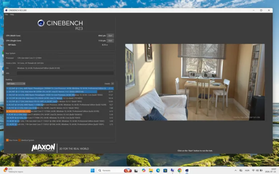This screenshot has height=174, width=279.
Task: Click the Cinebench taskbar icon
Action: [x=187, y=170]
